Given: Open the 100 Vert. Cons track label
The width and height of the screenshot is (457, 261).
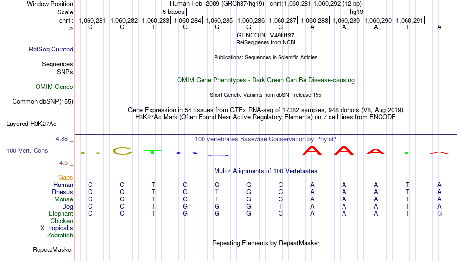Looking at the screenshot, I should pyautogui.click(x=27, y=150).
